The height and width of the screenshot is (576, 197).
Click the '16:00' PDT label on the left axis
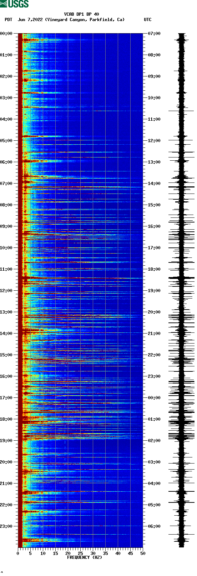[x=6, y=376]
